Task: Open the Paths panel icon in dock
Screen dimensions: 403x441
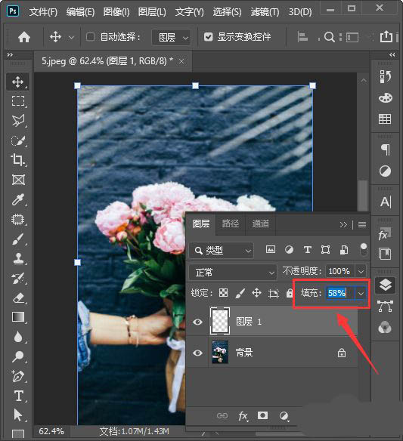Action: 386,307
